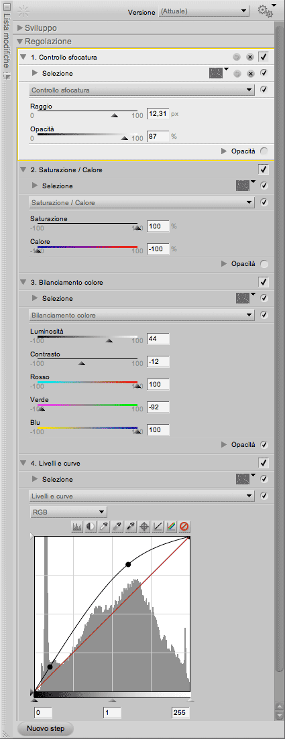This screenshot has width=285, height=739.
Task: Expand Selezione under Bilanciamento colore
Action: pyautogui.click(x=34, y=298)
